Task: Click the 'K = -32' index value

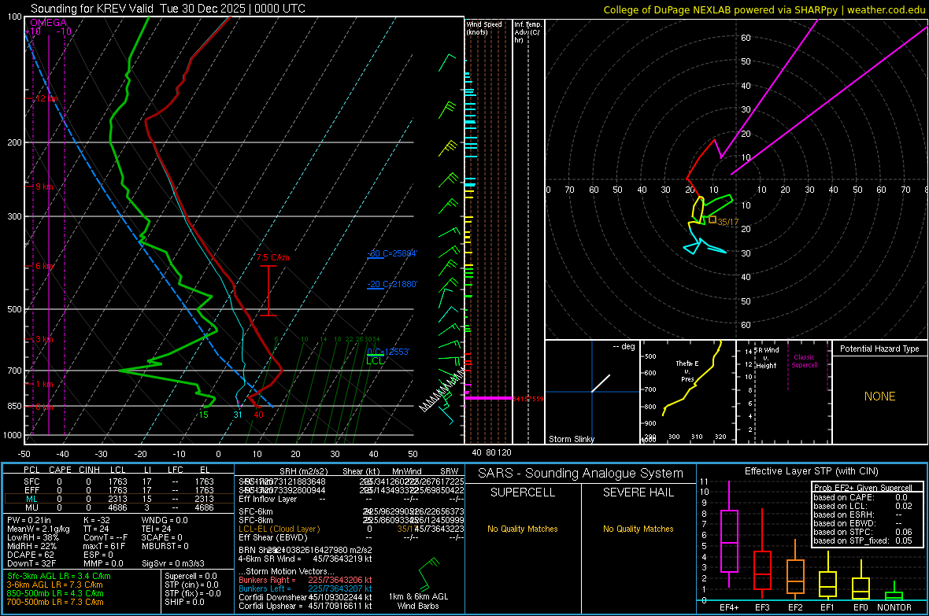Action: (97, 520)
